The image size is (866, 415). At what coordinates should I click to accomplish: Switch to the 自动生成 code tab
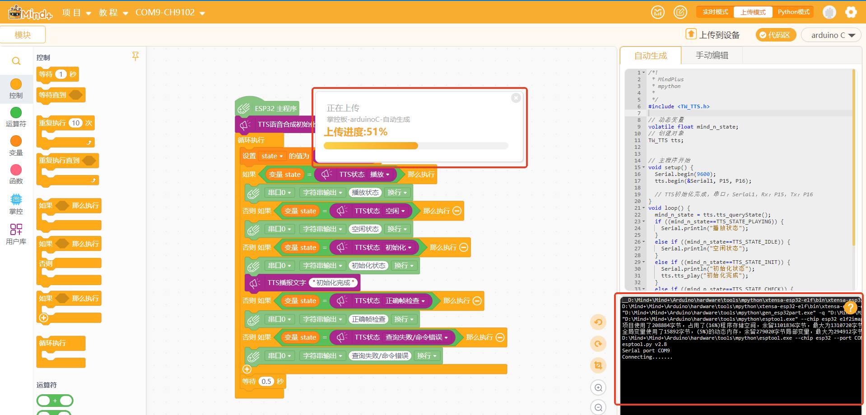tap(650, 55)
